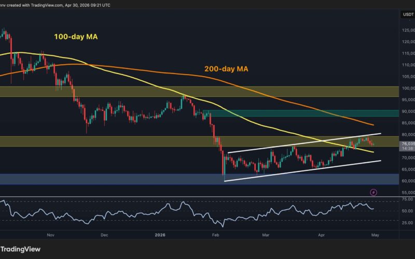Click the 95,000 price scale label
The image size is (415, 259).
coord(408,99)
